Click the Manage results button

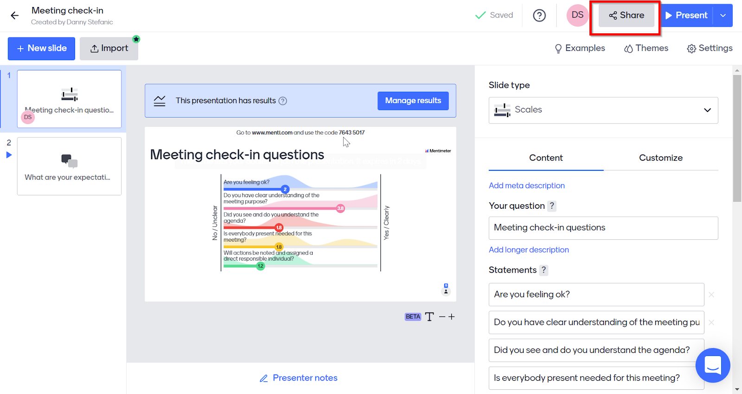[413, 101]
